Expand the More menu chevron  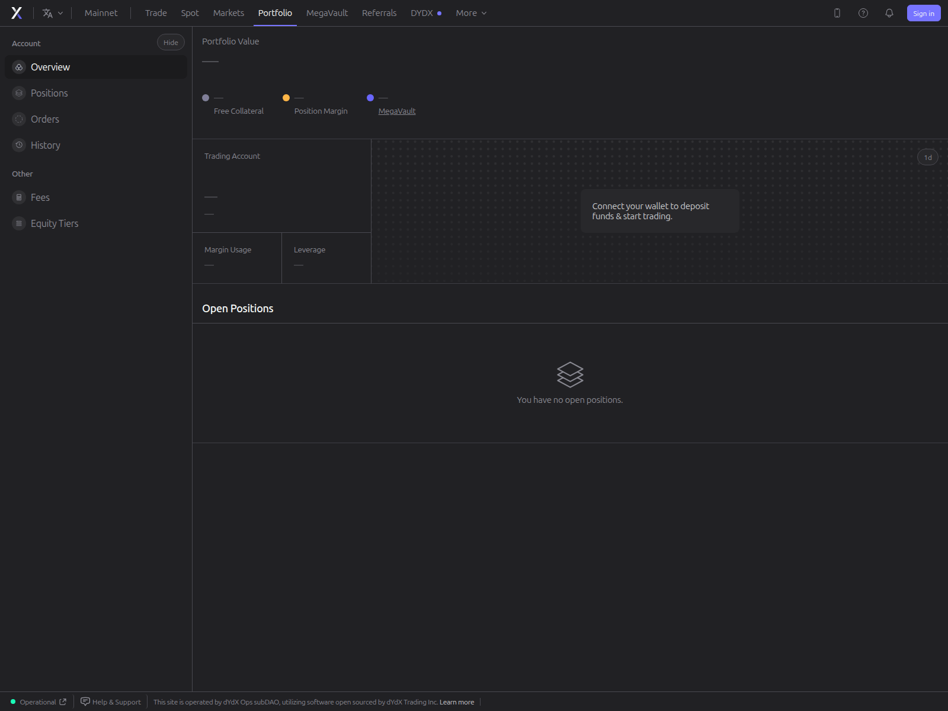click(484, 13)
